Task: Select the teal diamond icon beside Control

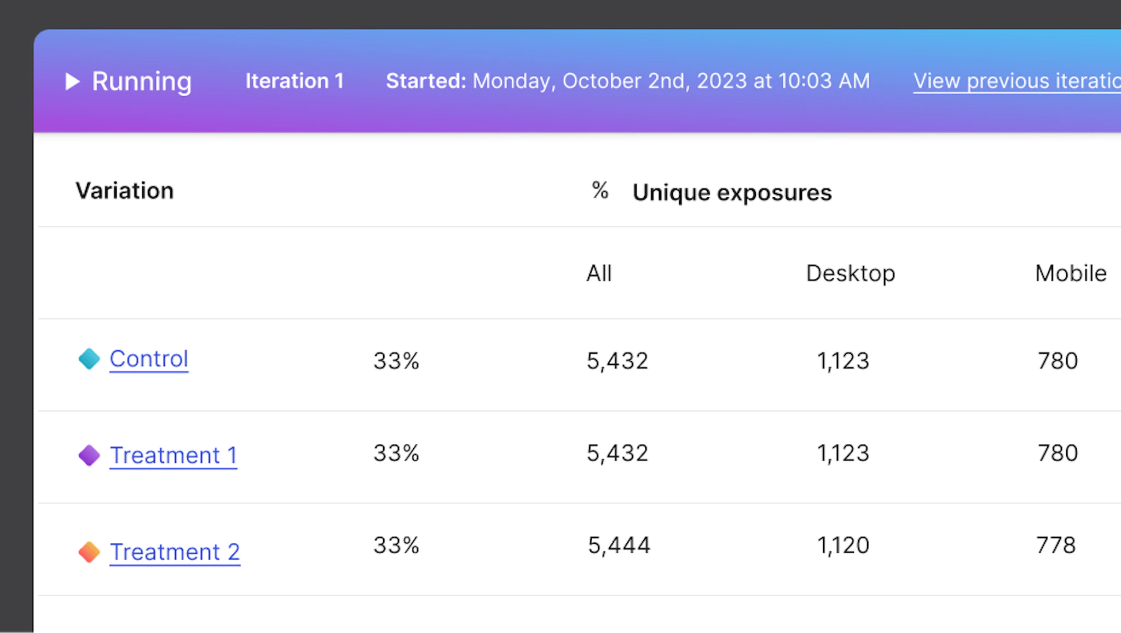Action: pos(89,359)
